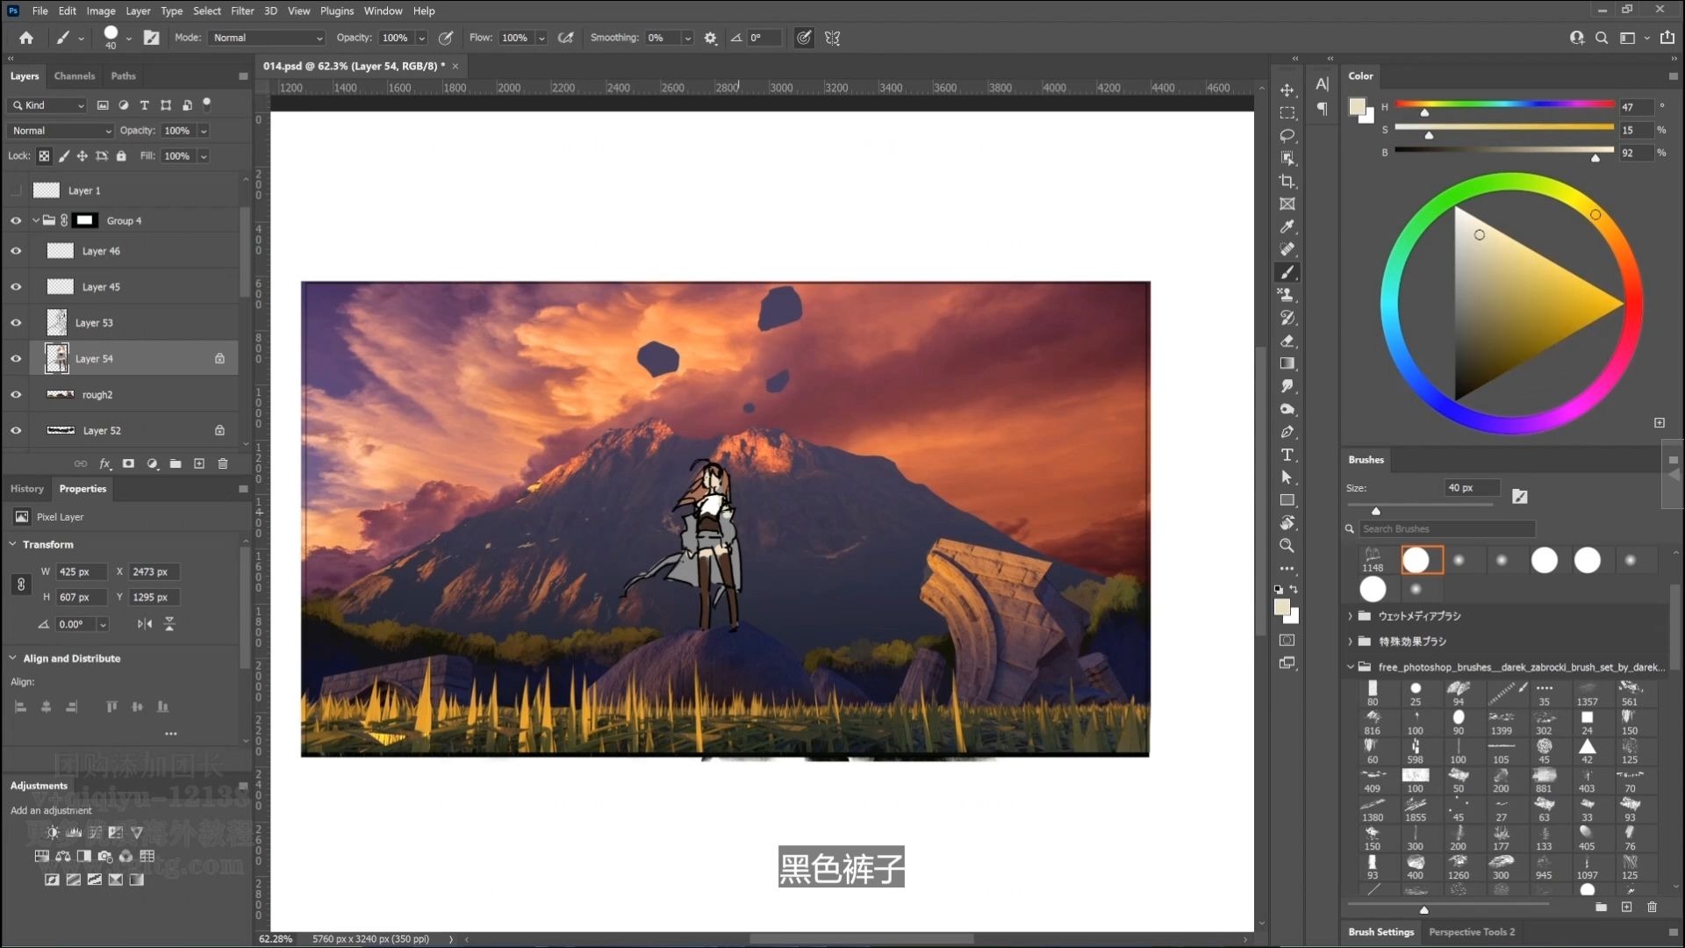Select the Gradient tool
This screenshot has height=948, width=1685.
[1287, 364]
